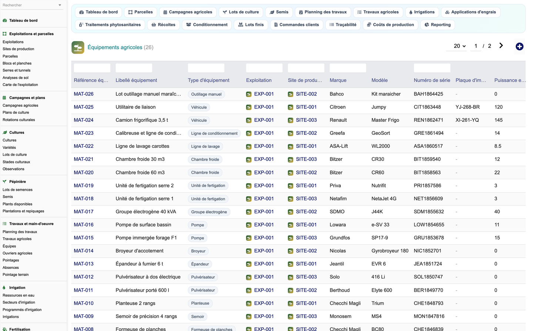Click the Fertilisation icon in the sidebar
The height and width of the screenshot is (331, 535).
pyautogui.click(x=5, y=329)
